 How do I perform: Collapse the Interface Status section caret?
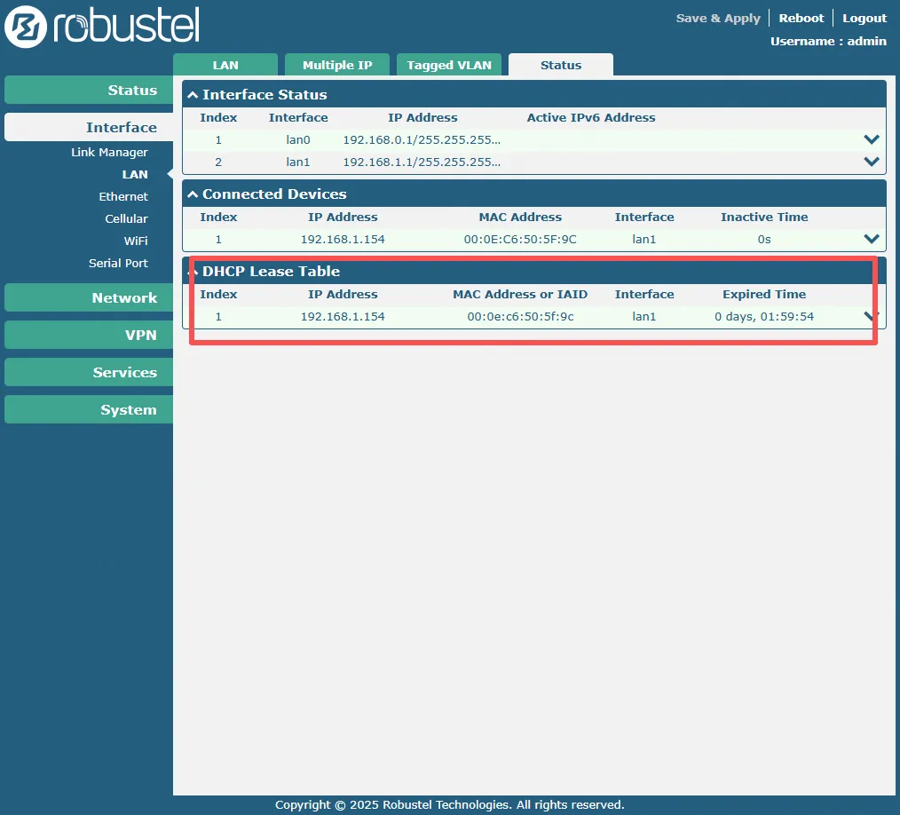(x=193, y=95)
